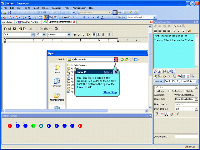Viewport: 200px width, 150px height.
Task: Go to the next frame
Action: coord(93,17)
